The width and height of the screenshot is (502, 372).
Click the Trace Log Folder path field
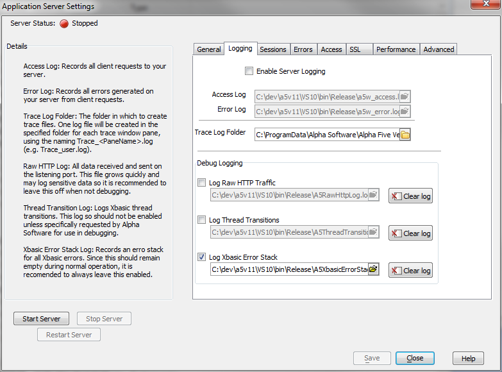pyautogui.click(x=327, y=135)
